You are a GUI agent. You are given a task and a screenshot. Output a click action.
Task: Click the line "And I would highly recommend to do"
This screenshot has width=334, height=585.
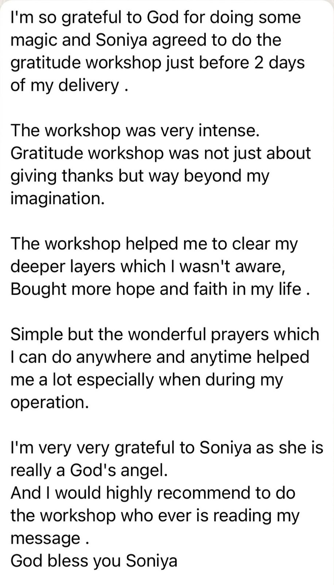pyautogui.click(x=153, y=493)
